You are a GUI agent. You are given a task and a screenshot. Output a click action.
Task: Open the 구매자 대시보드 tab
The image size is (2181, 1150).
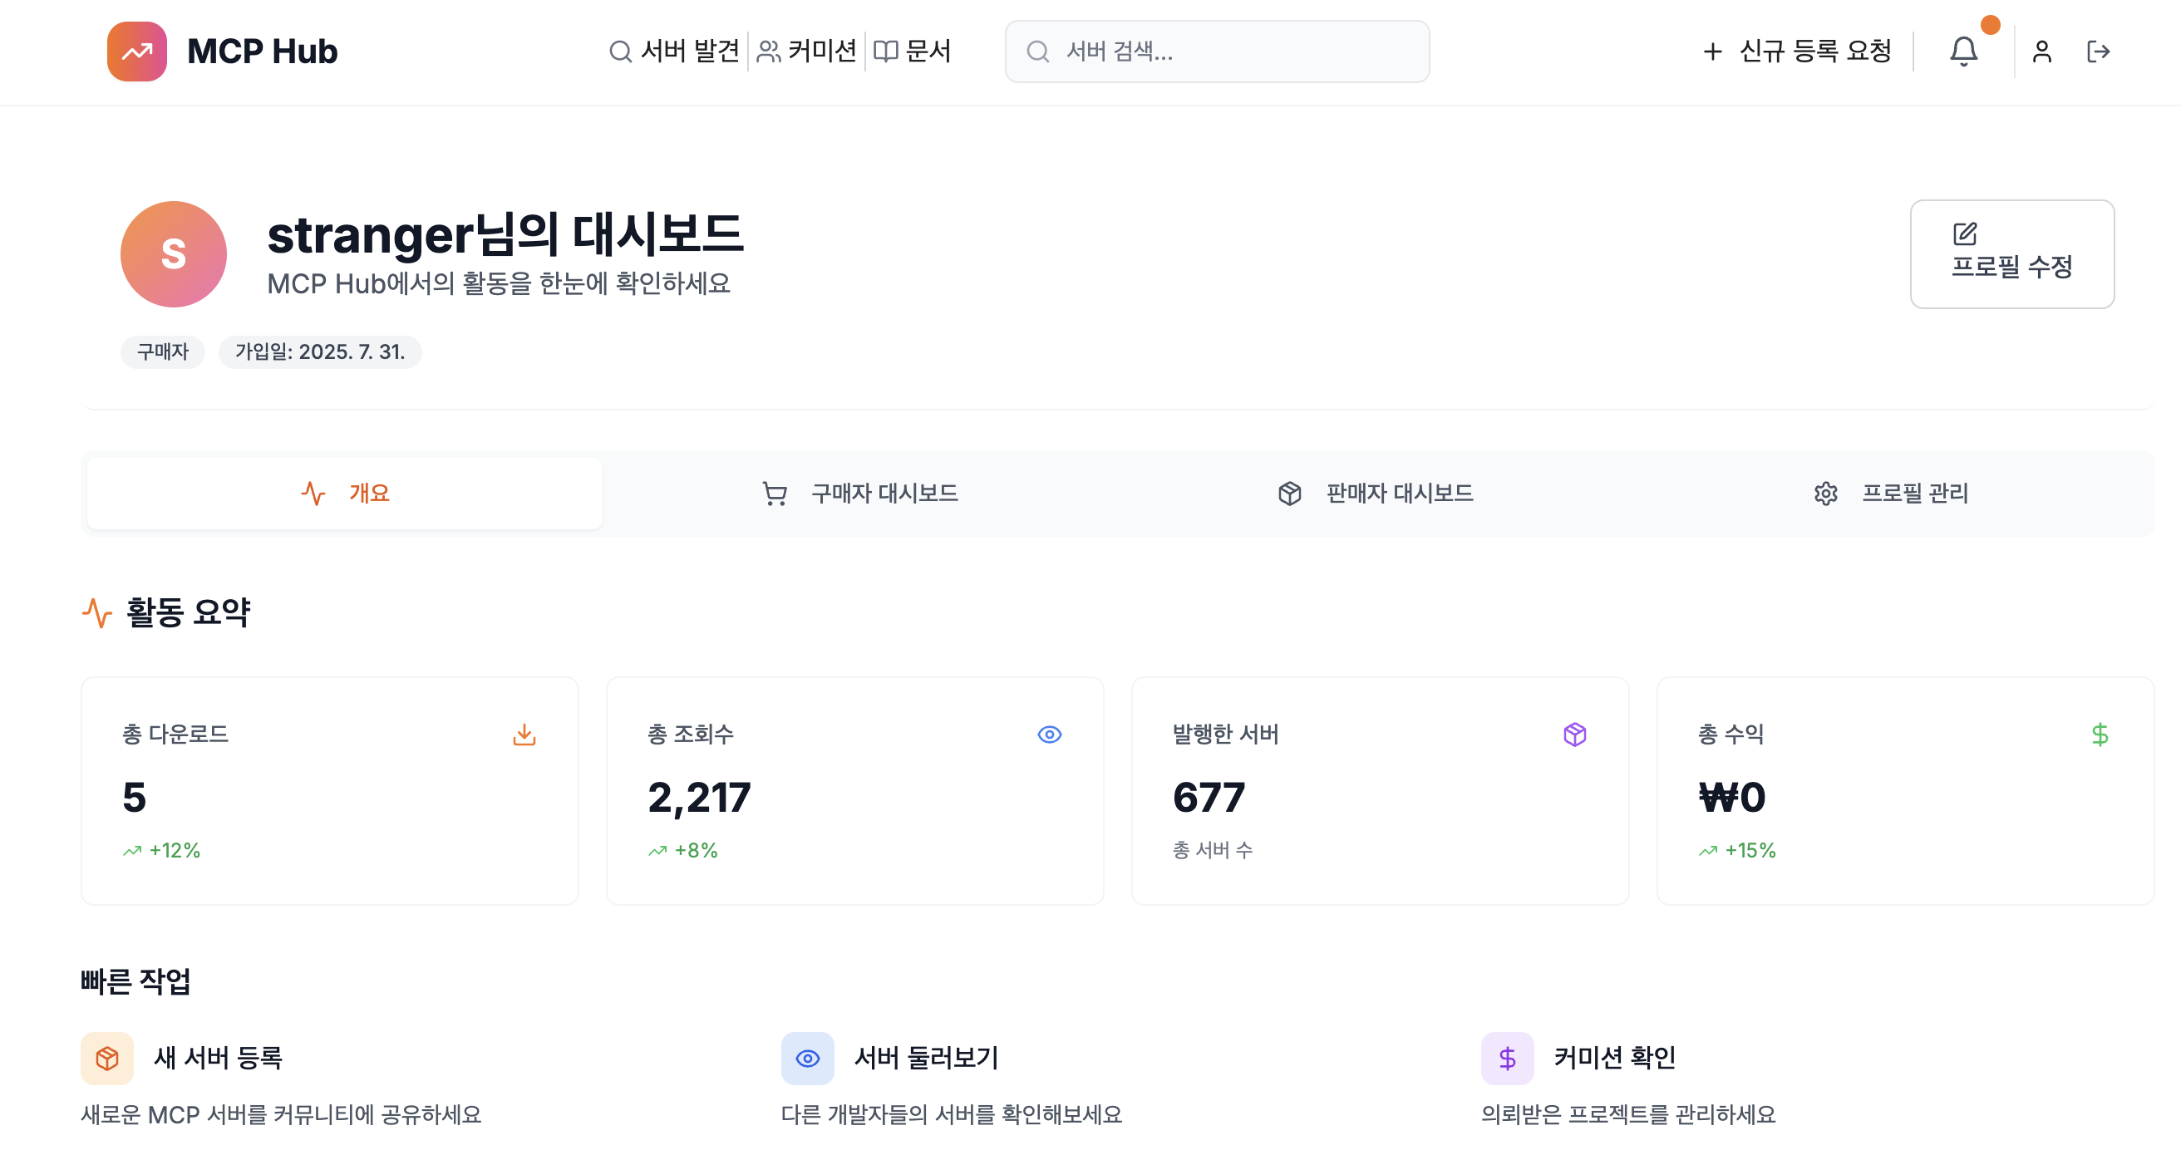coord(860,494)
